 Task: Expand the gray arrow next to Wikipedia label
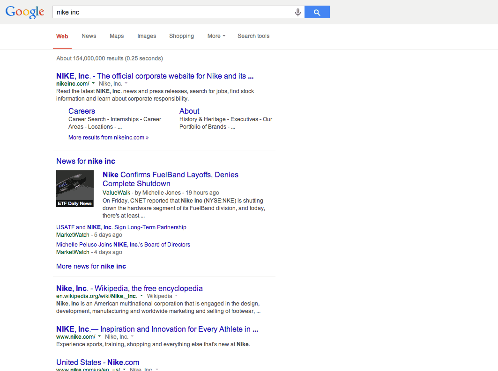pyautogui.click(x=176, y=296)
